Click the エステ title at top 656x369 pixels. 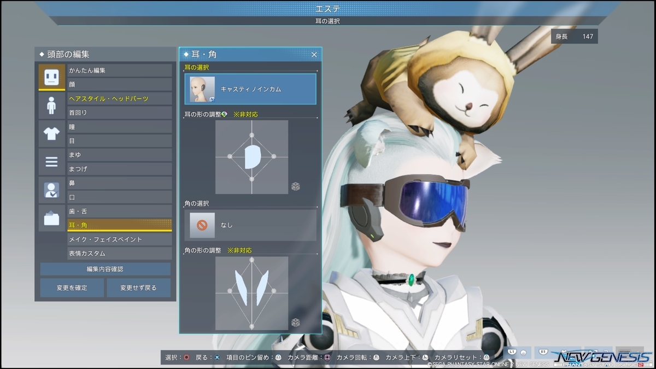pos(327,9)
